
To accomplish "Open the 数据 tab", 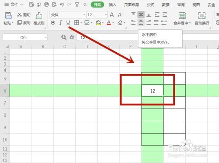I will click(166, 5).
